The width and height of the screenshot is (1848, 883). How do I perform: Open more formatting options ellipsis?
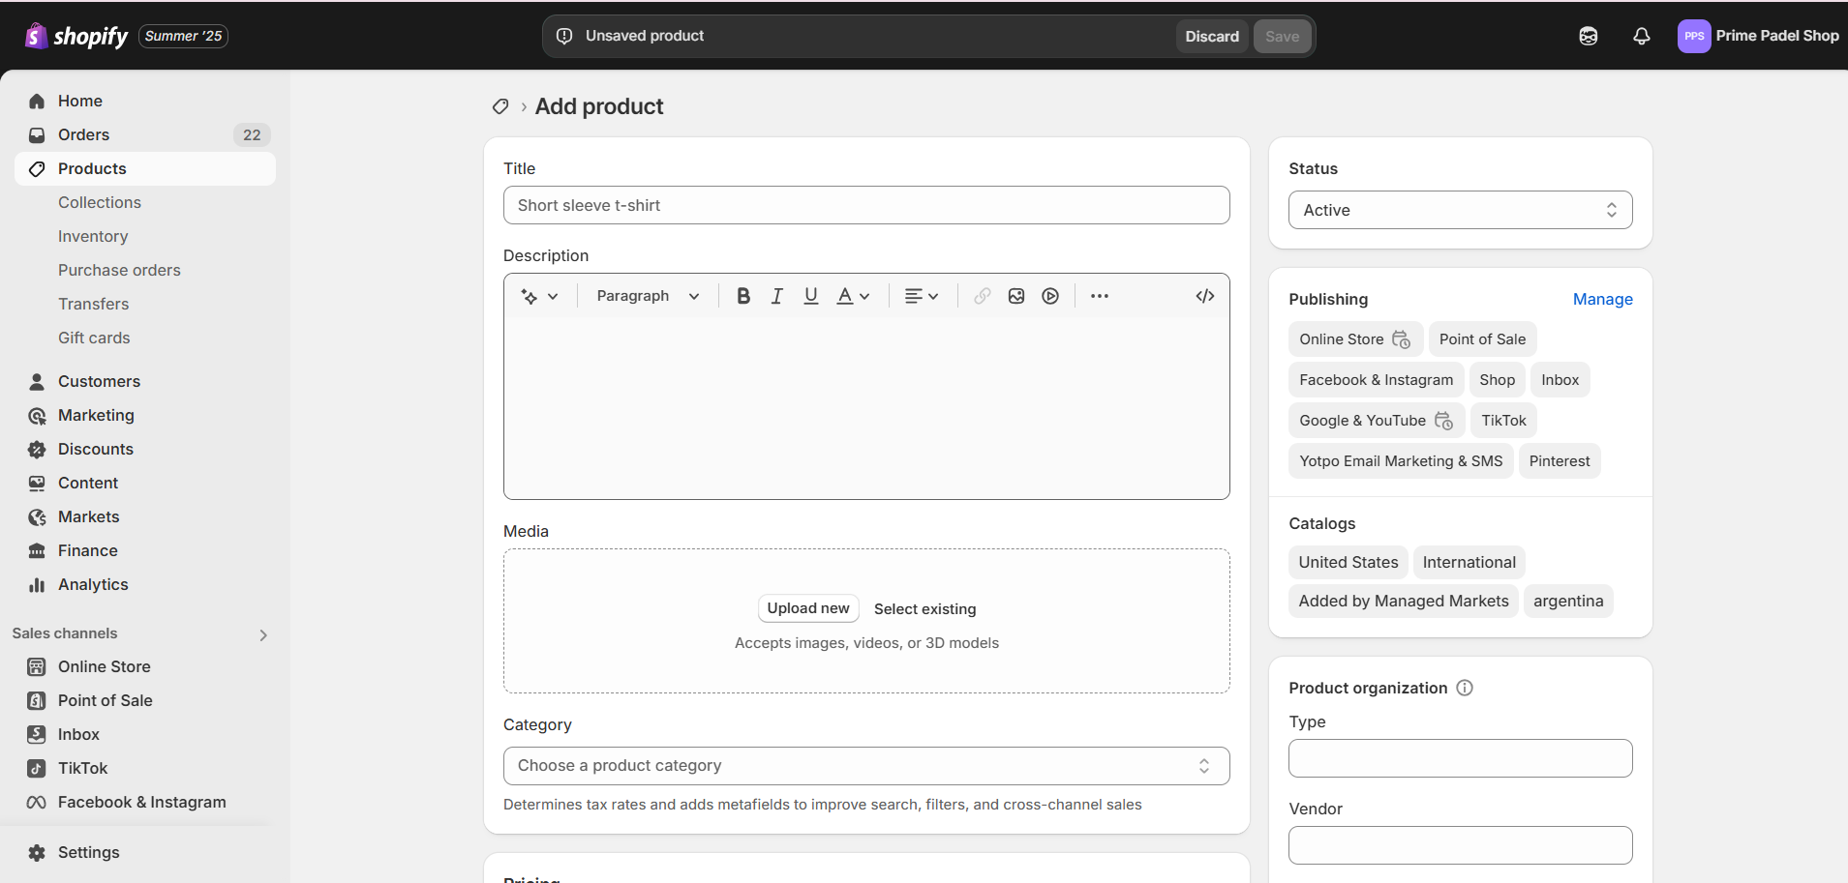click(x=1099, y=296)
